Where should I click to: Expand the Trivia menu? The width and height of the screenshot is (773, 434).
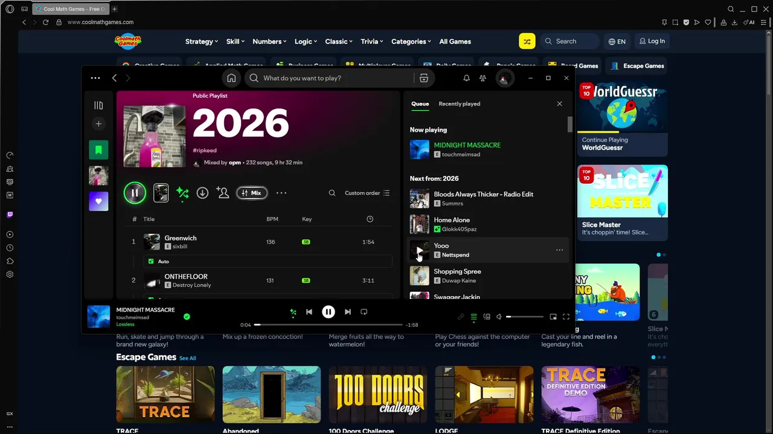coord(371,42)
